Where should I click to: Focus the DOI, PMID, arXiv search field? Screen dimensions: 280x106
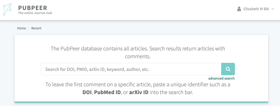[x=131, y=69]
